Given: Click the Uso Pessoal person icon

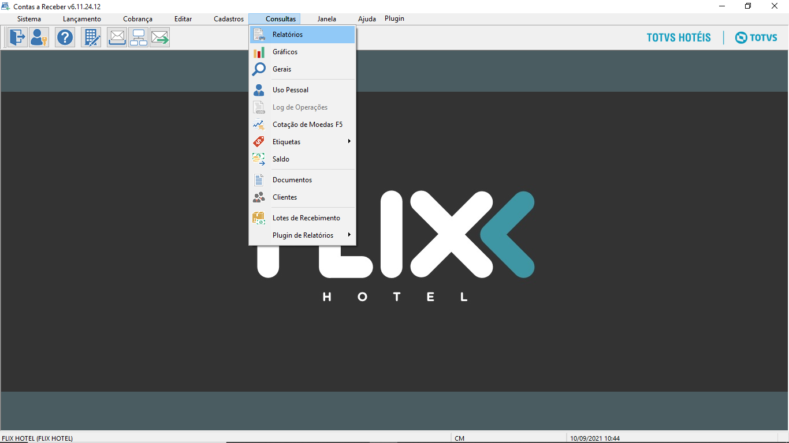Looking at the screenshot, I should tap(259, 90).
